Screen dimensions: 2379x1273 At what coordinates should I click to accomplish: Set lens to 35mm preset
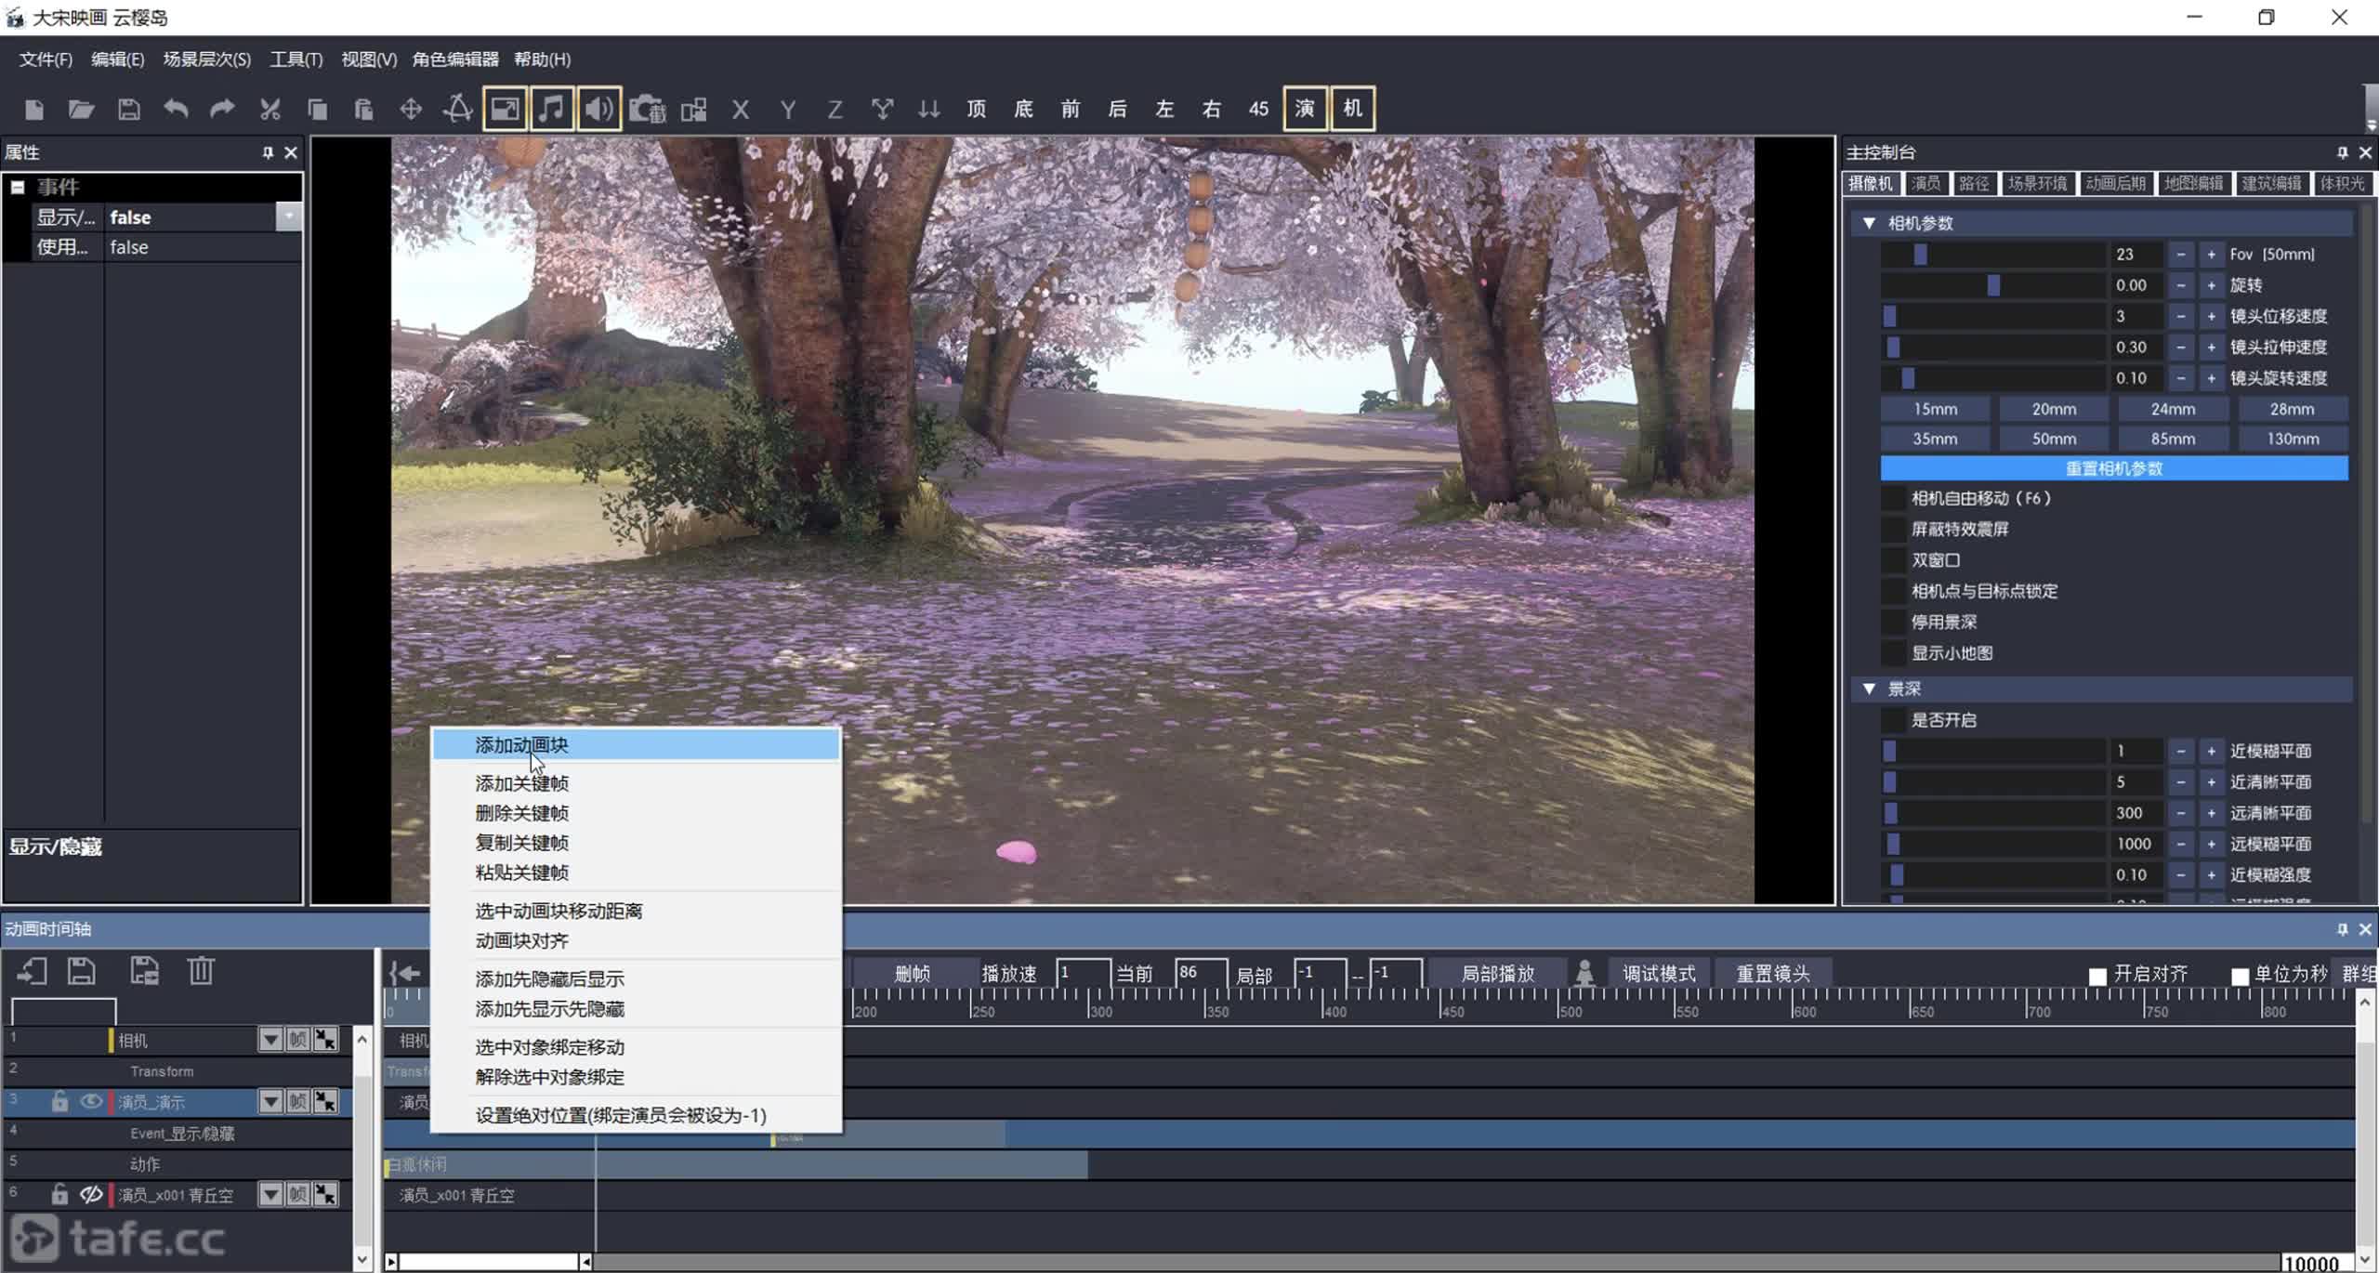pyautogui.click(x=1935, y=439)
